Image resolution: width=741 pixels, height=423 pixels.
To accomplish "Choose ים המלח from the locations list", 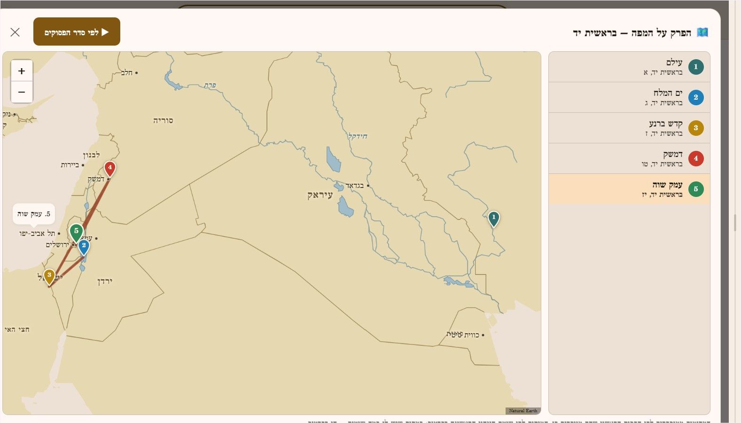I will tap(629, 97).
